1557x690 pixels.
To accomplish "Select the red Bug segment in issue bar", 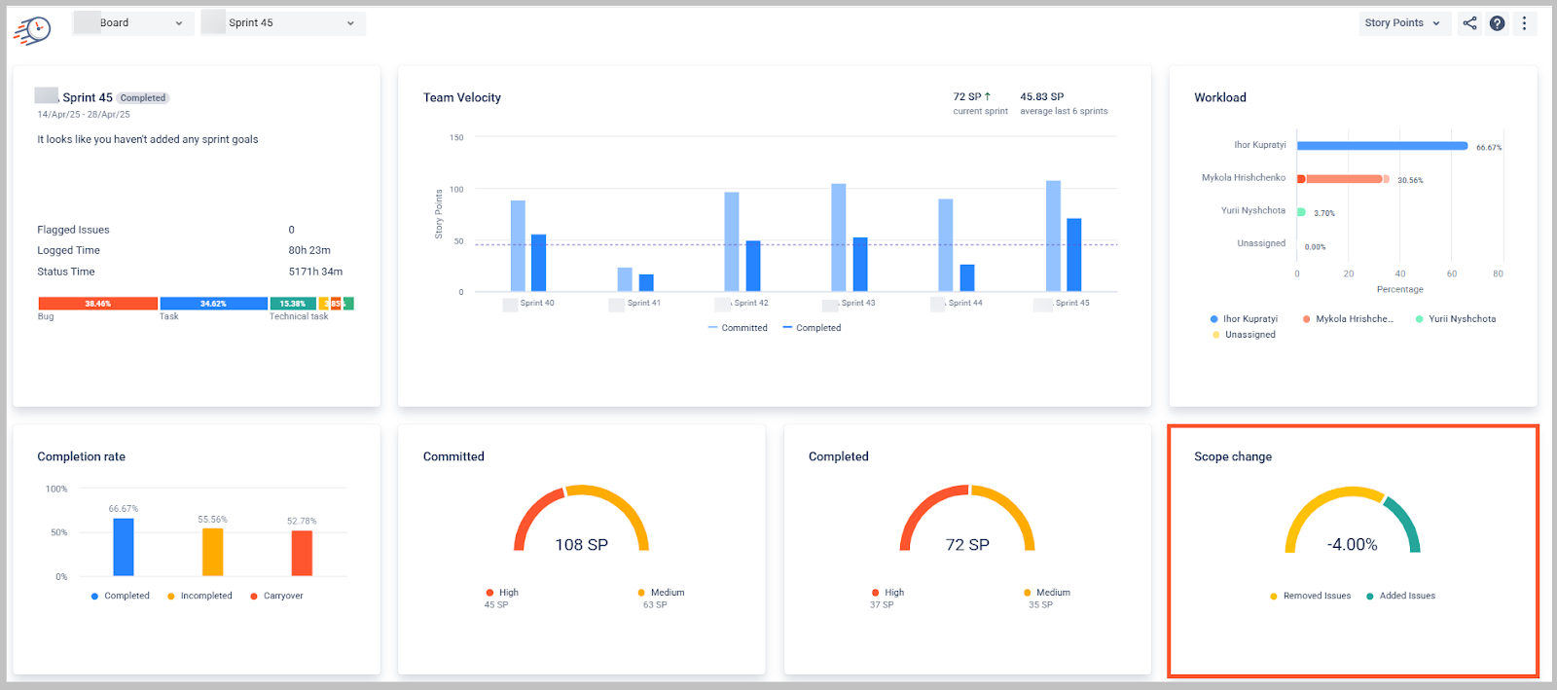I will pyautogui.click(x=97, y=304).
